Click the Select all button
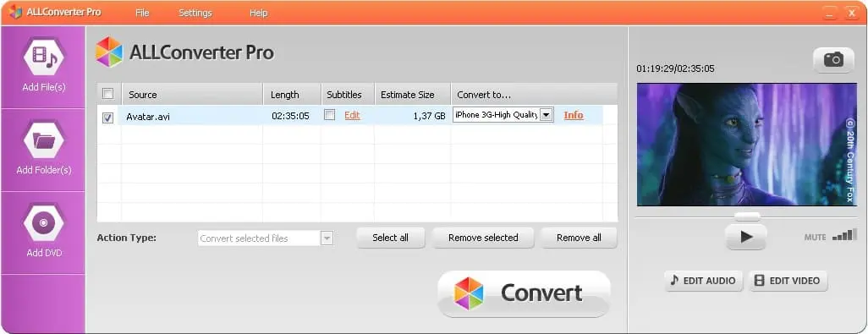 tap(390, 238)
